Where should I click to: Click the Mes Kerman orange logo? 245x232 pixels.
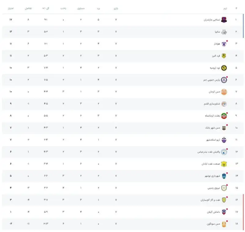(x=224, y=92)
